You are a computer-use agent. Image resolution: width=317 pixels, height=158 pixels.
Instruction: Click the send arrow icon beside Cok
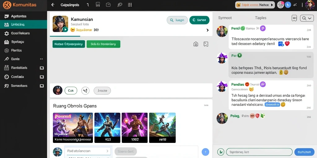click(85, 91)
